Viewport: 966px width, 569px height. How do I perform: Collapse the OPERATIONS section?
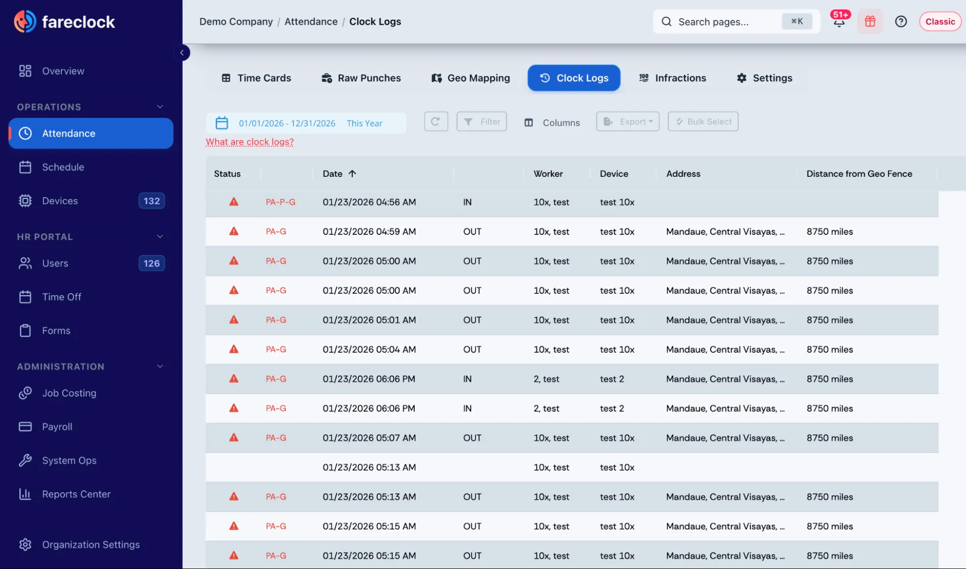tap(160, 107)
